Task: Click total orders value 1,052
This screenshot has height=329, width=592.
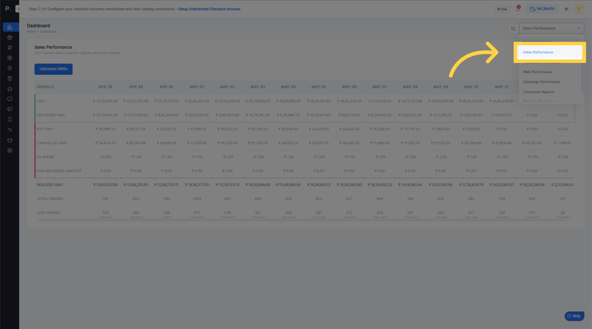Action: click(197, 199)
